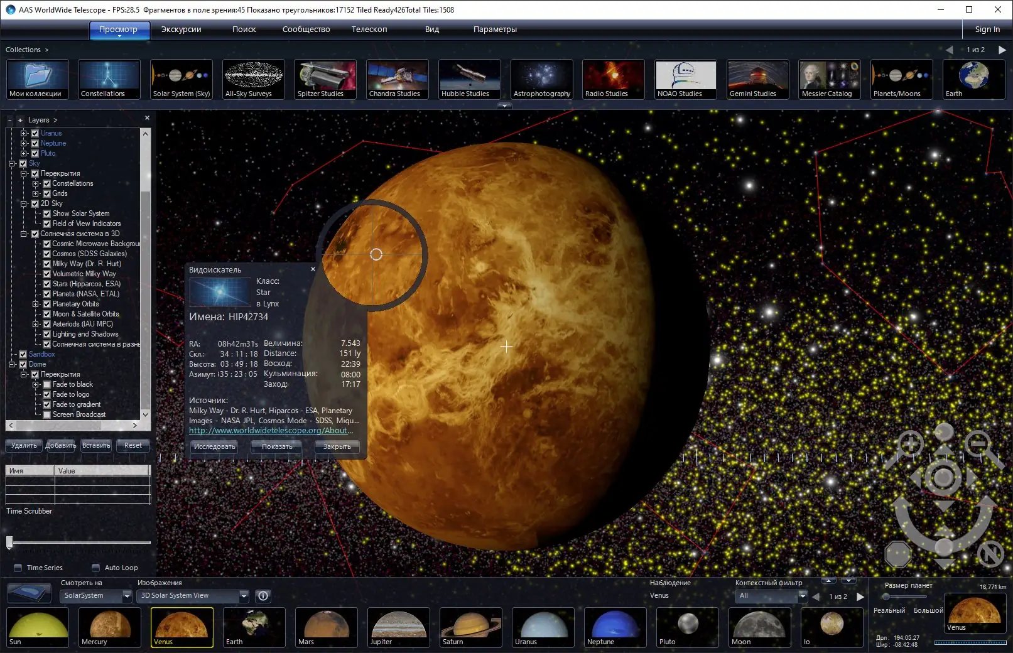The width and height of the screenshot is (1013, 653).
Task: Open the Телескоп tab
Action: click(x=369, y=30)
